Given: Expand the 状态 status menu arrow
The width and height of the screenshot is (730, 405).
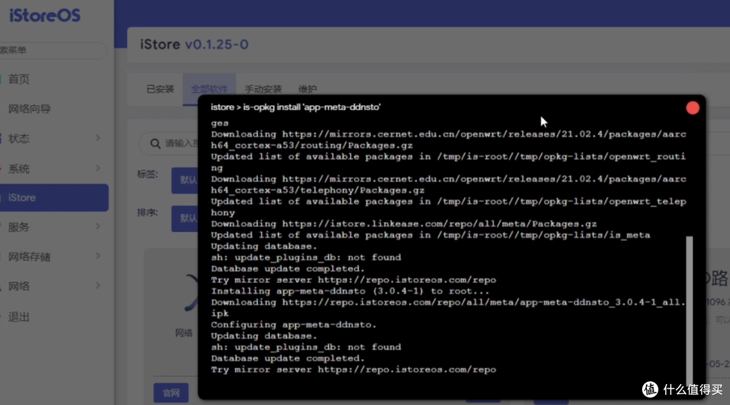Looking at the screenshot, I should (x=98, y=138).
